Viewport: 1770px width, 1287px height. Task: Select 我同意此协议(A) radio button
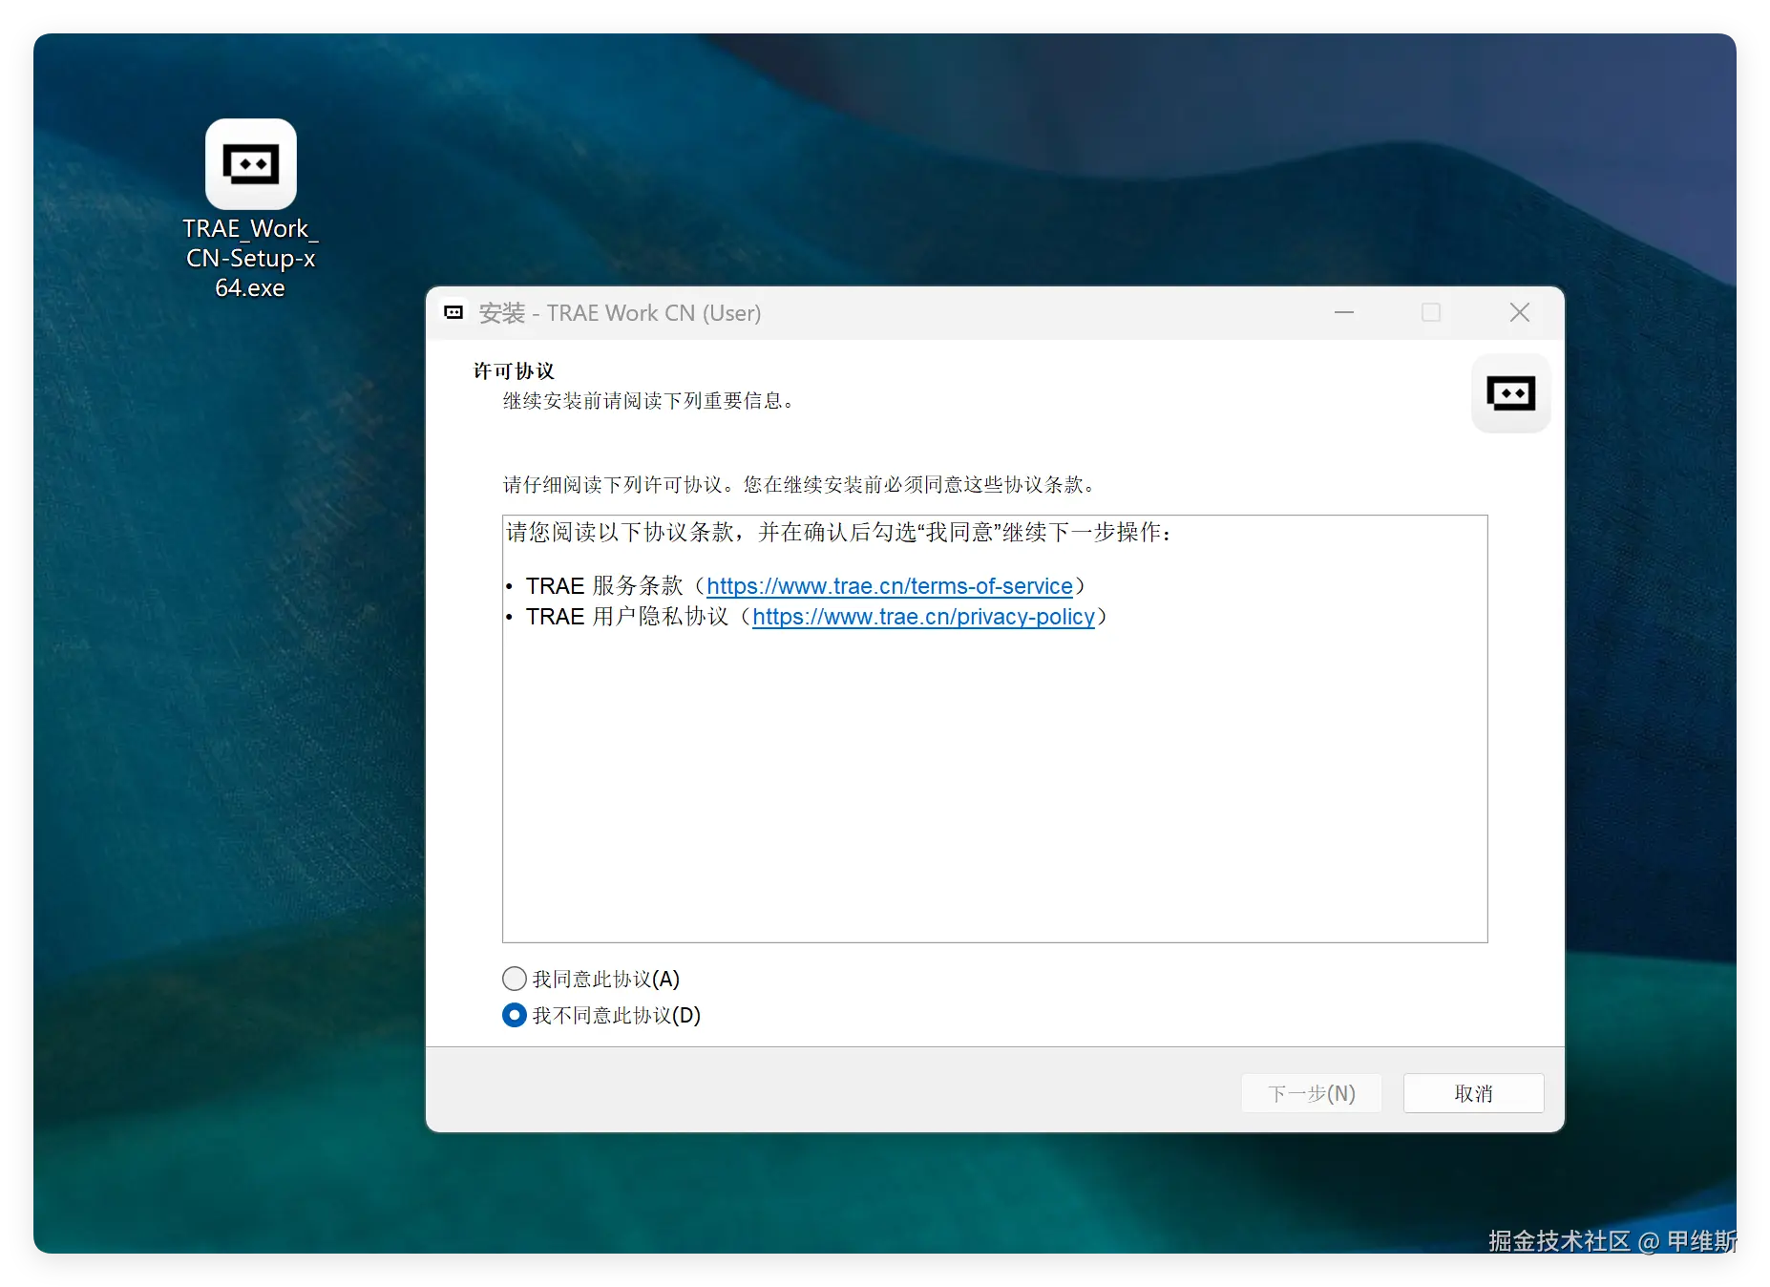pos(515,979)
